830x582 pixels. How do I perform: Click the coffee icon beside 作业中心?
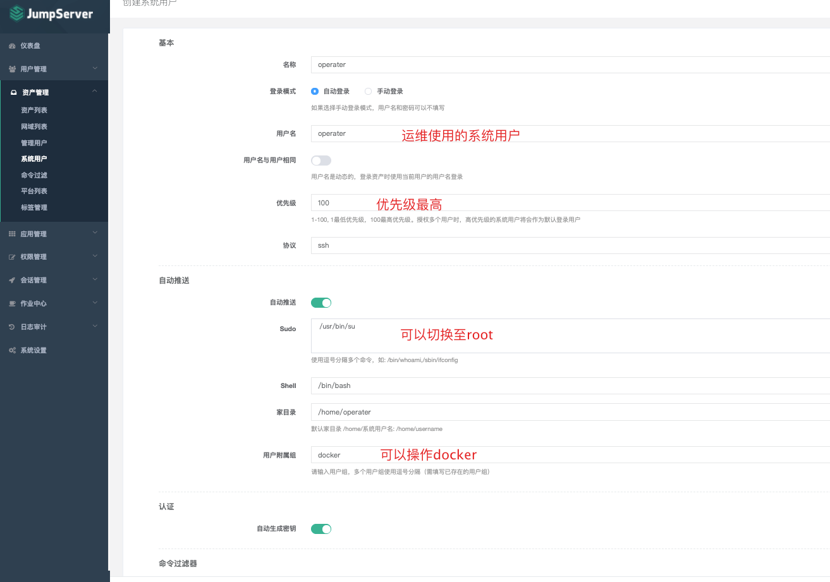coord(12,303)
